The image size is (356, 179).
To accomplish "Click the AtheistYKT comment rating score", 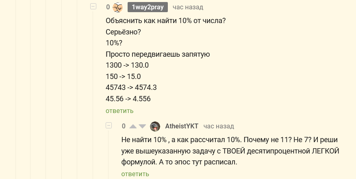I will [x=124, y=126].
